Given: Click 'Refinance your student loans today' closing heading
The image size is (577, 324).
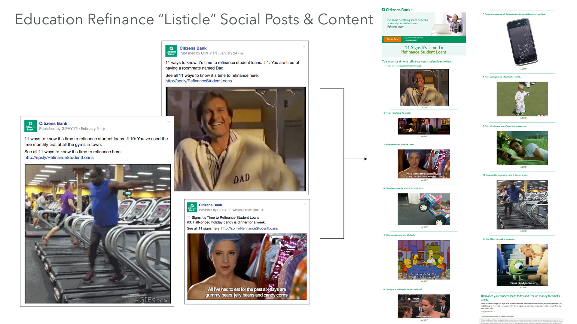Looking at the screenshot, I should pos(521,298).
